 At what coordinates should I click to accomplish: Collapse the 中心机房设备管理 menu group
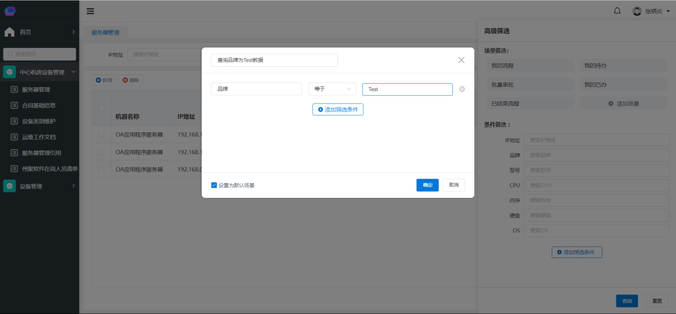click(73, 72)
